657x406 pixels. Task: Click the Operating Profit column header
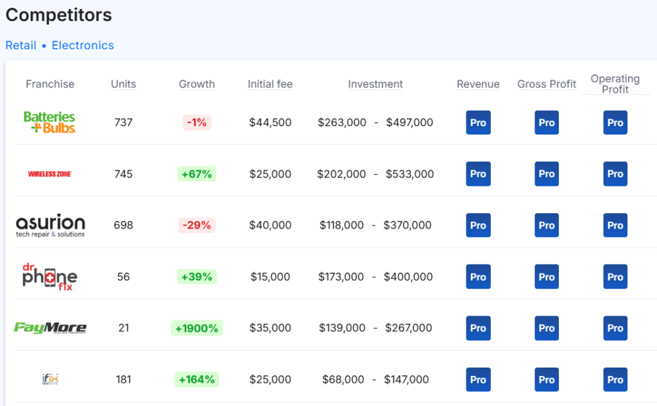coord(615,84)
